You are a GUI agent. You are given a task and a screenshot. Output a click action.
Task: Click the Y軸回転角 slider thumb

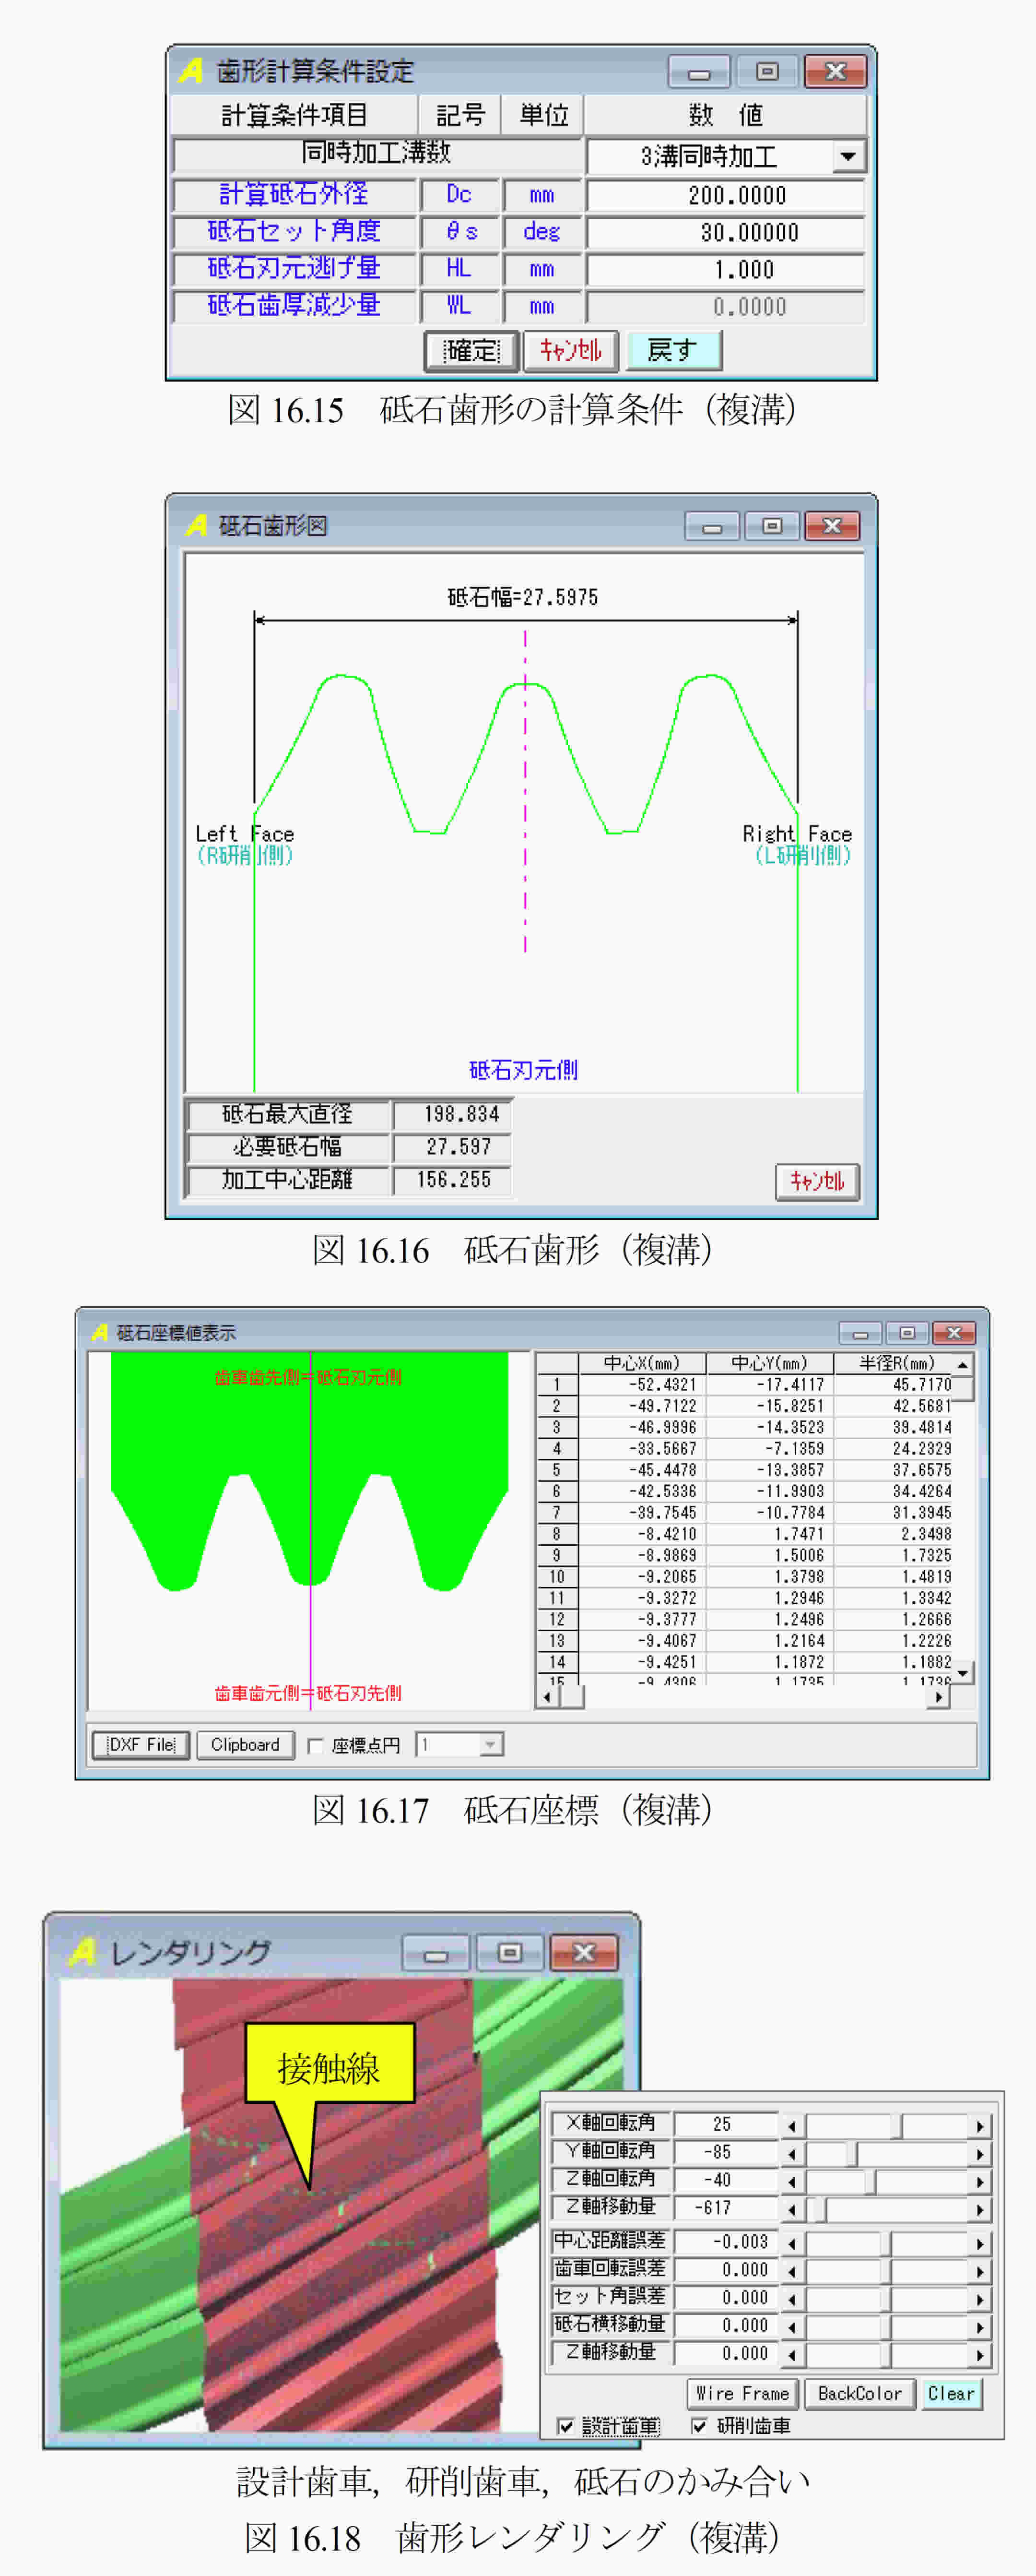[852, 2154]
